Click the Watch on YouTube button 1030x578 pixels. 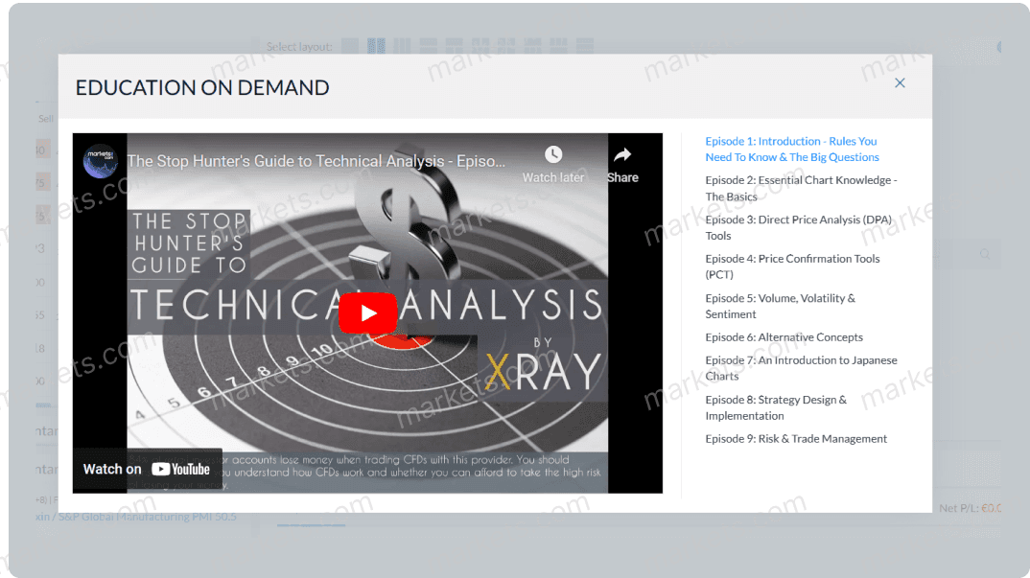pyautogui.click(x=147, y=469)
